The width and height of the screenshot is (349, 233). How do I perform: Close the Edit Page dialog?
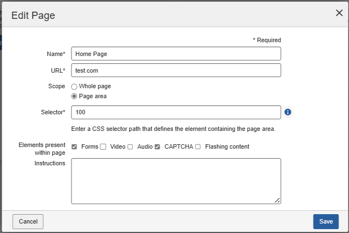pos(339,13)
